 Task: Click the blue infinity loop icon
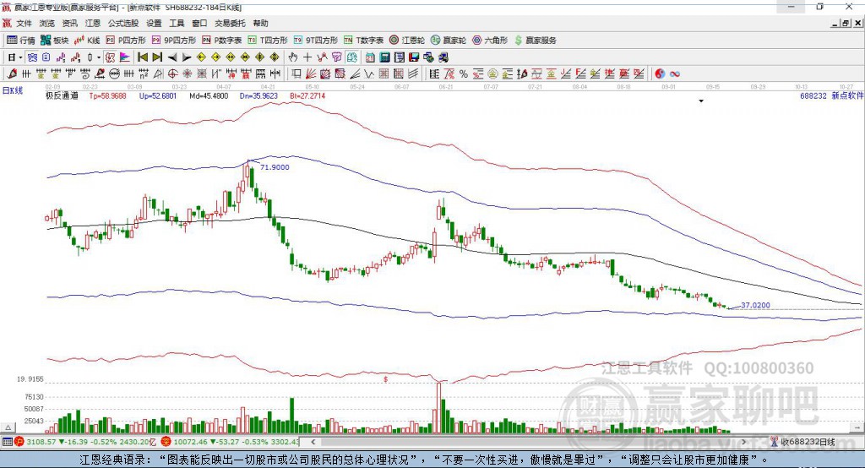pyautogui.click(x=675, y=74)
